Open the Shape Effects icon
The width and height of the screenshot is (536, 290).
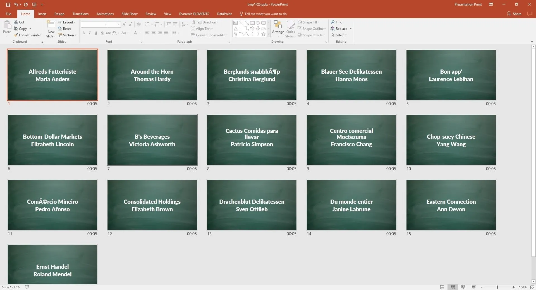pos(311,35)
